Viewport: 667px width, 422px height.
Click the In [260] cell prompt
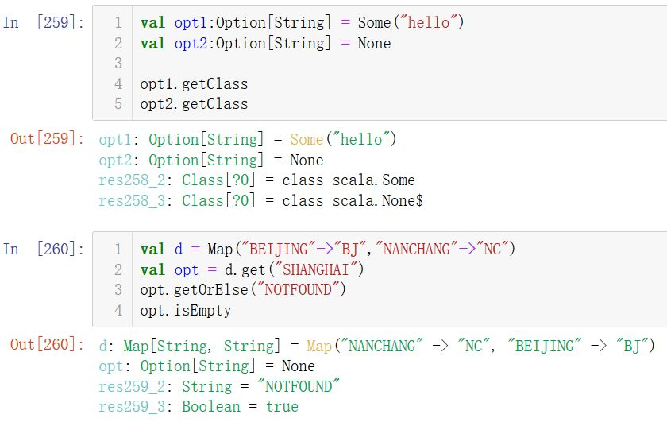click(x=43, y=249)
